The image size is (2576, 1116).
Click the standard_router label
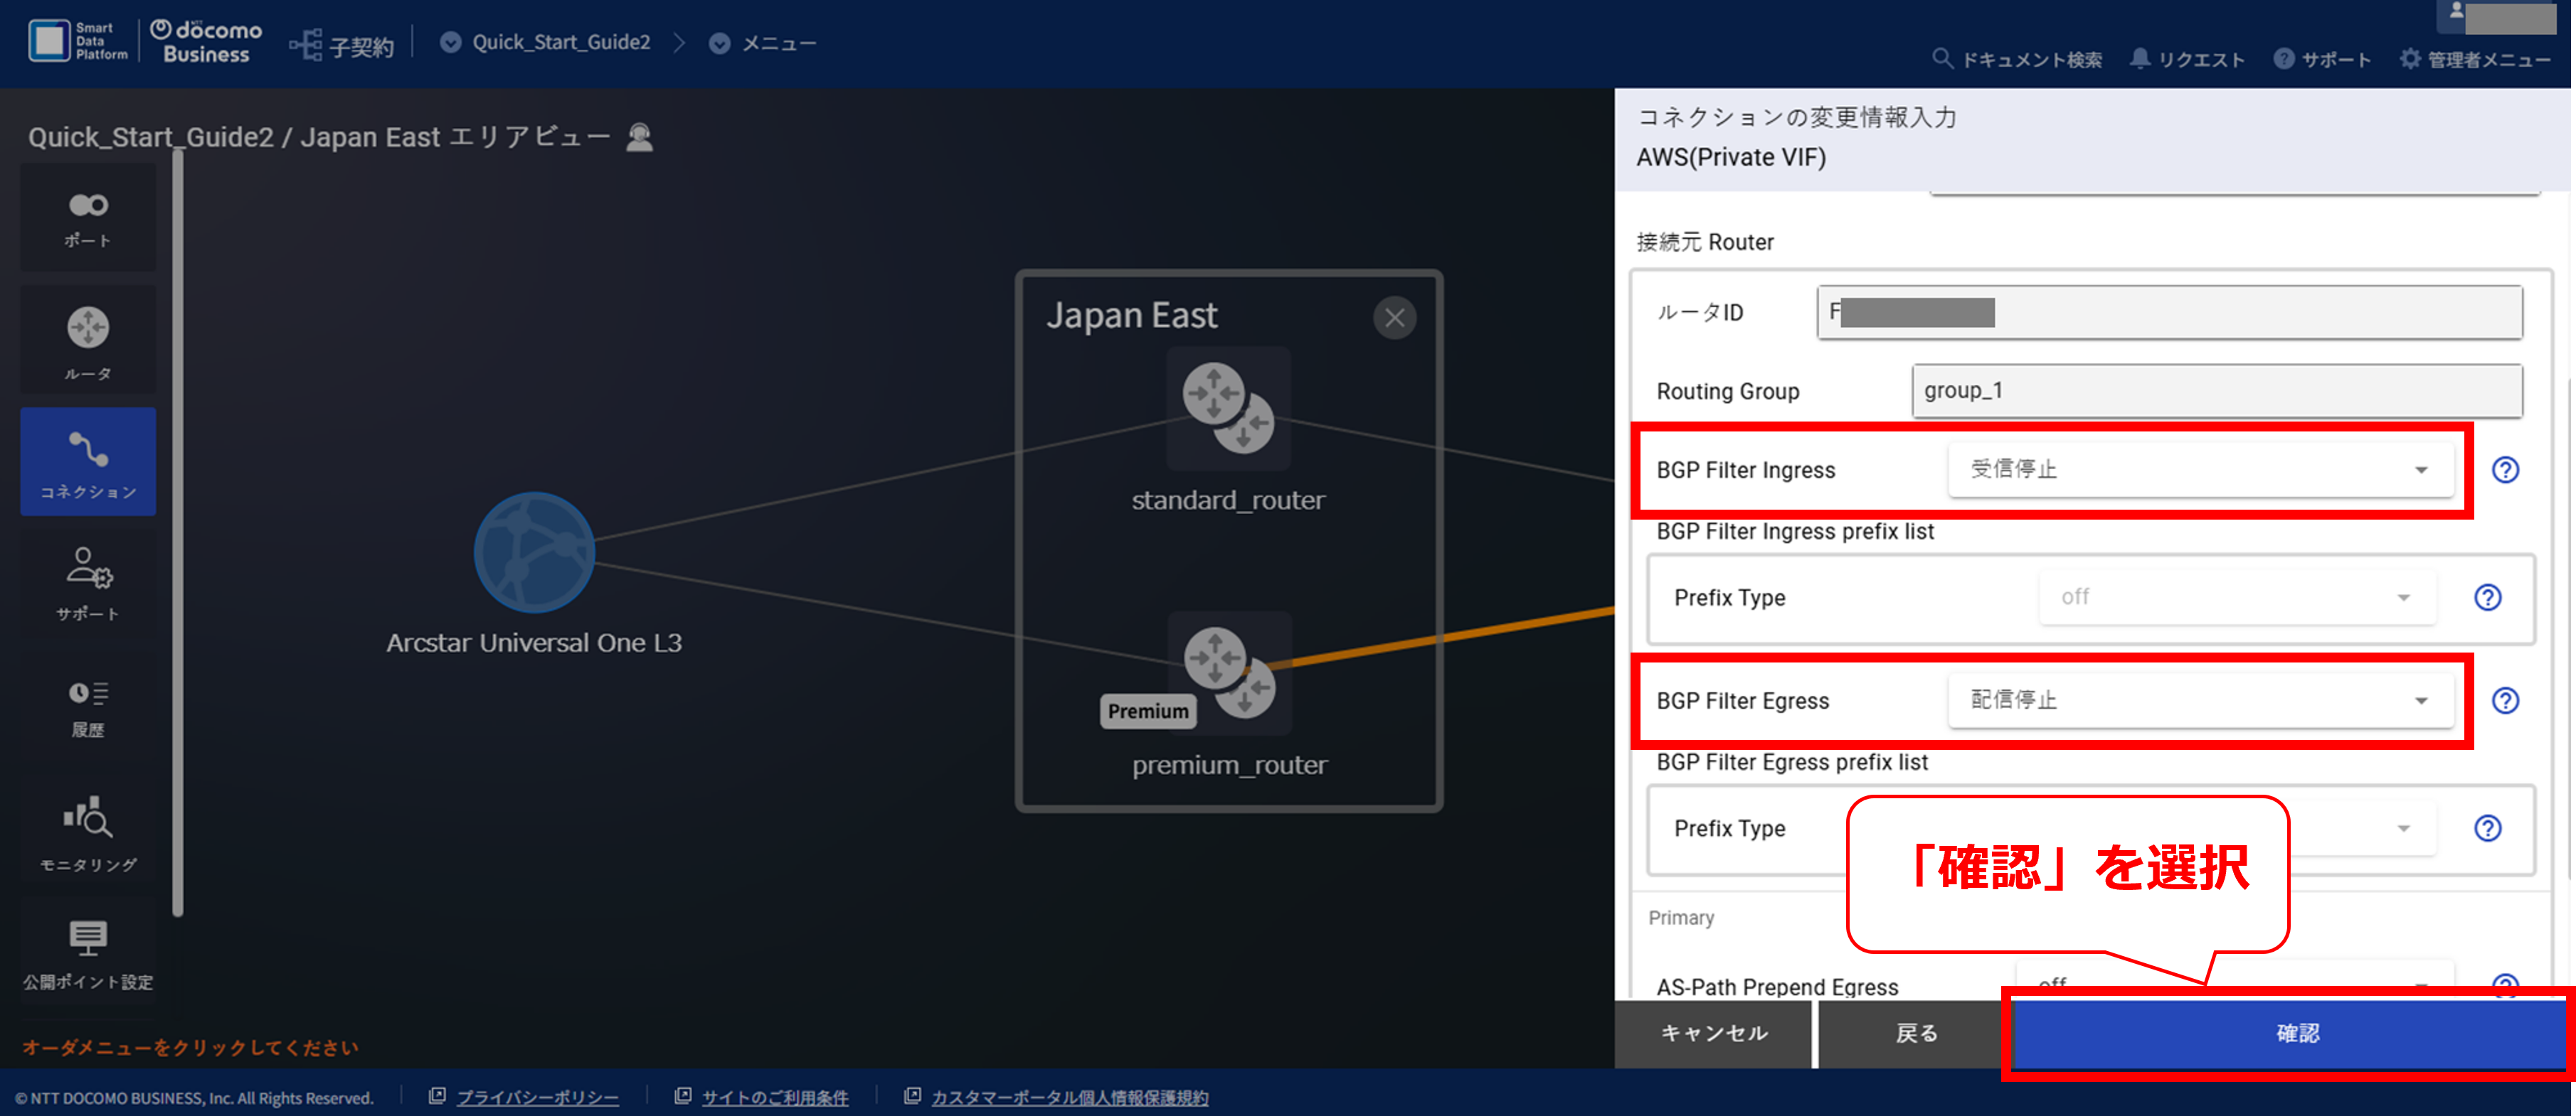(1228, 500)
